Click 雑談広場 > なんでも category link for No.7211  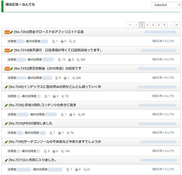(x=163, y=169)
